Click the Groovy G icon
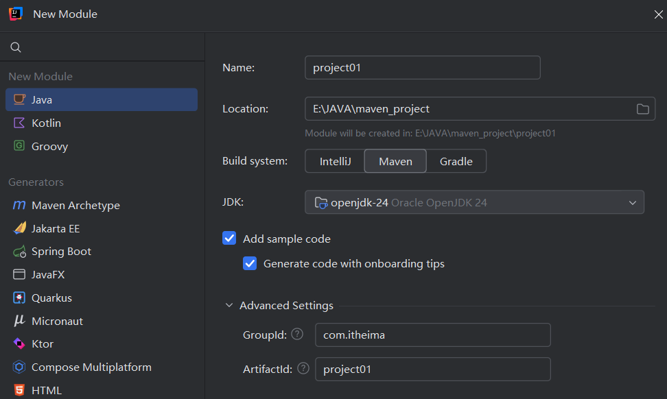The image size is (667, 399). point(19,146)
